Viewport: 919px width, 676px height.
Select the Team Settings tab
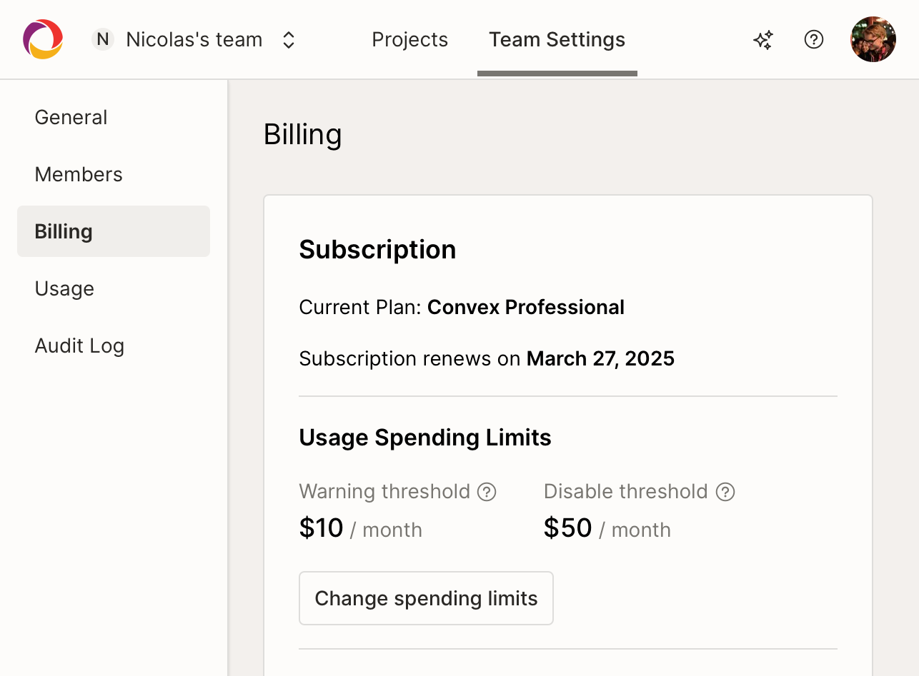point(557,39)
